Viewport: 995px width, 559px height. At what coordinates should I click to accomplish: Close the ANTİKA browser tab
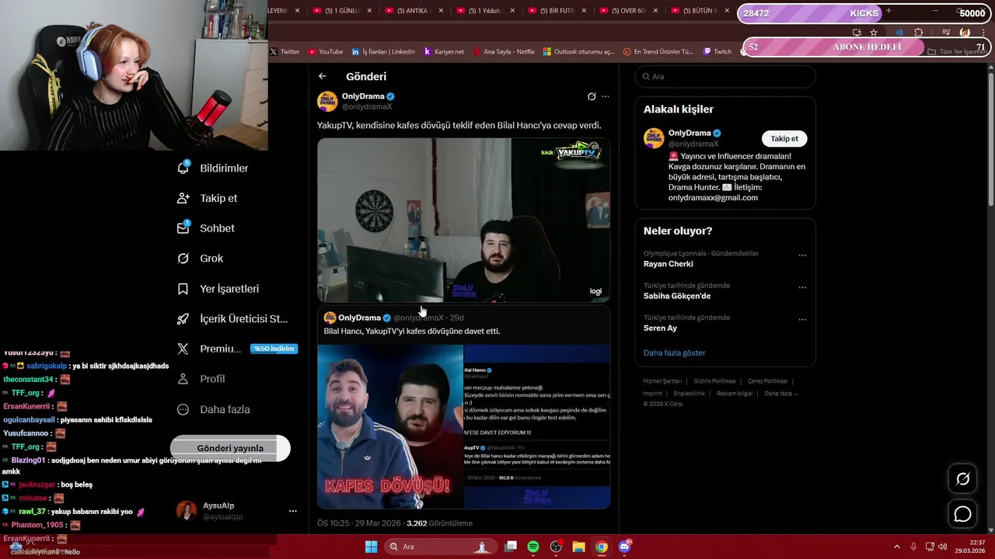441,11
